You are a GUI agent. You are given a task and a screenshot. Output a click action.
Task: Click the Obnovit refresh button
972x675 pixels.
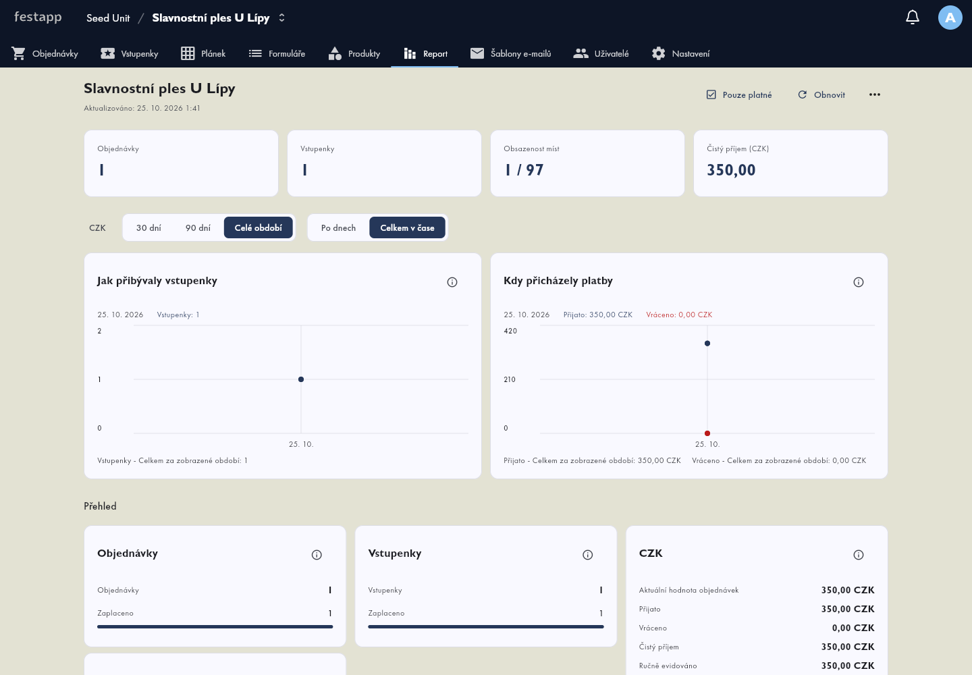pyautogui.click(x=821, y=94)
